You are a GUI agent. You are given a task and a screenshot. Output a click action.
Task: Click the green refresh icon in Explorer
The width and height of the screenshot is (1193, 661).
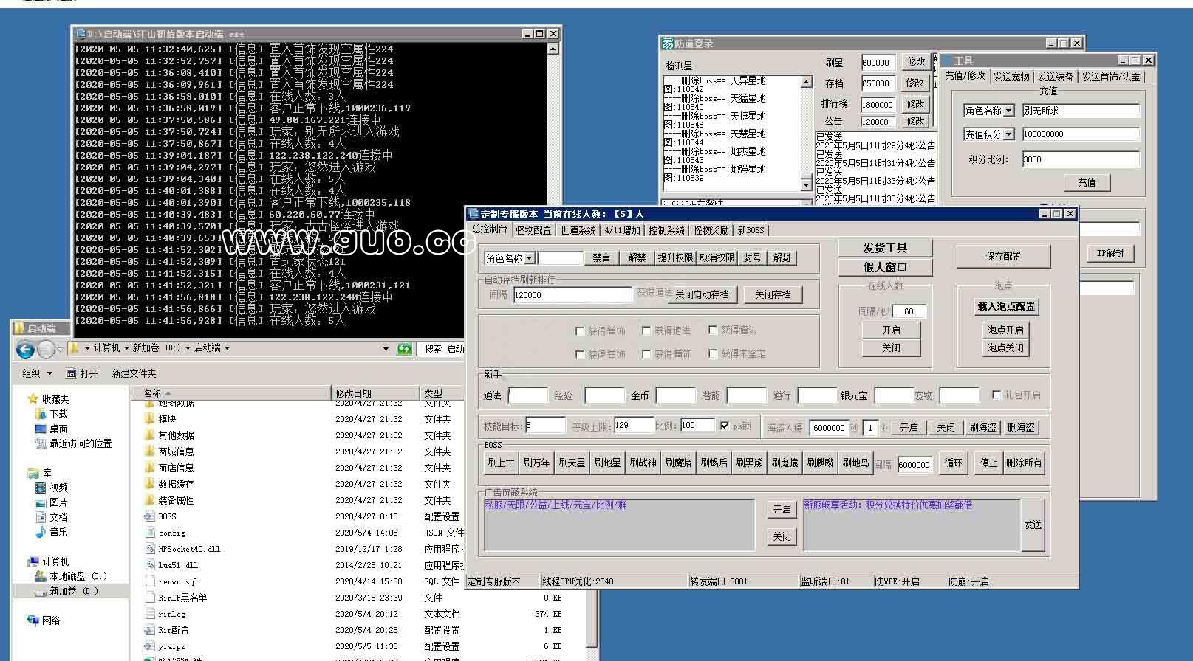point(404,349)
